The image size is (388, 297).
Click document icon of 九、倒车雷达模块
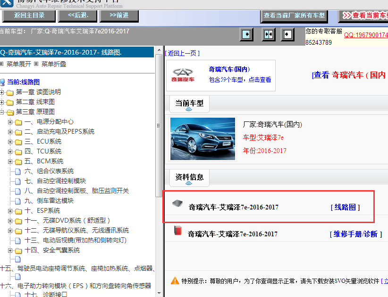[18, 201]
